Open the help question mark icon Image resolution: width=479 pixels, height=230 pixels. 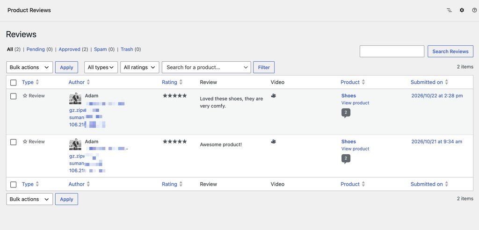coord(474,10)
